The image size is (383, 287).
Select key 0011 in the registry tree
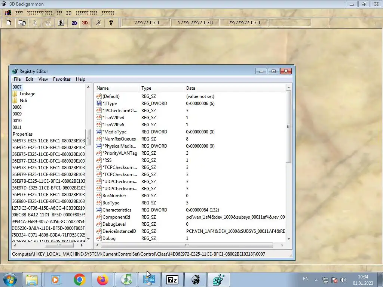(x=17, y=127)
